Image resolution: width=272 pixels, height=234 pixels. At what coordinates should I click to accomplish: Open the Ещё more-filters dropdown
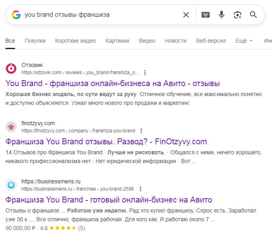coord(244,41)
